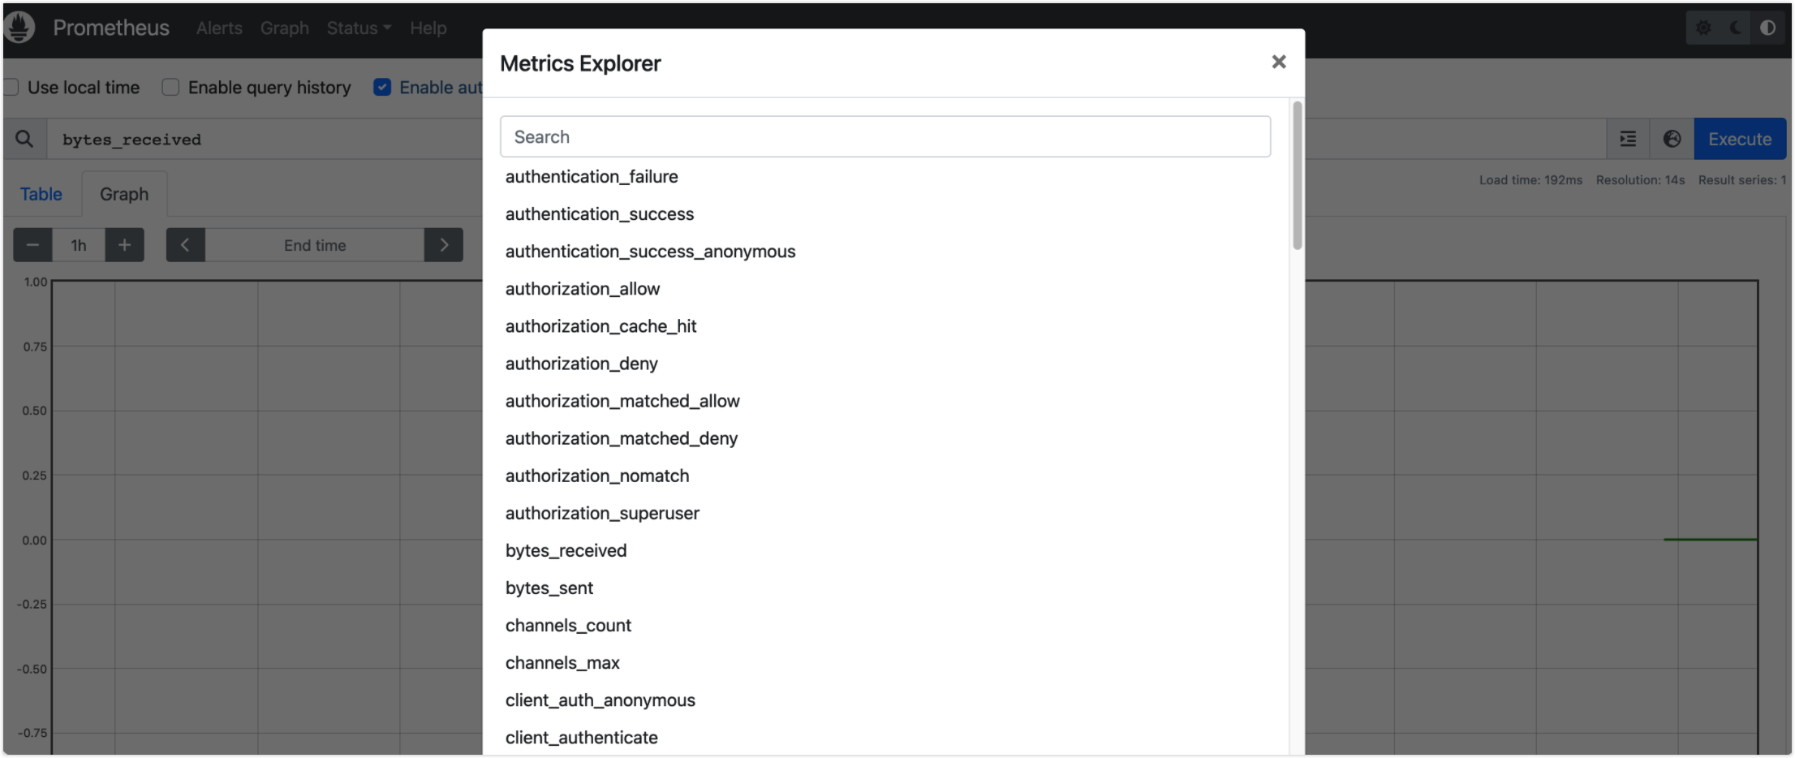Open the Help menu item
Screen dimensions: 1795x758
(x=428, y=28)
